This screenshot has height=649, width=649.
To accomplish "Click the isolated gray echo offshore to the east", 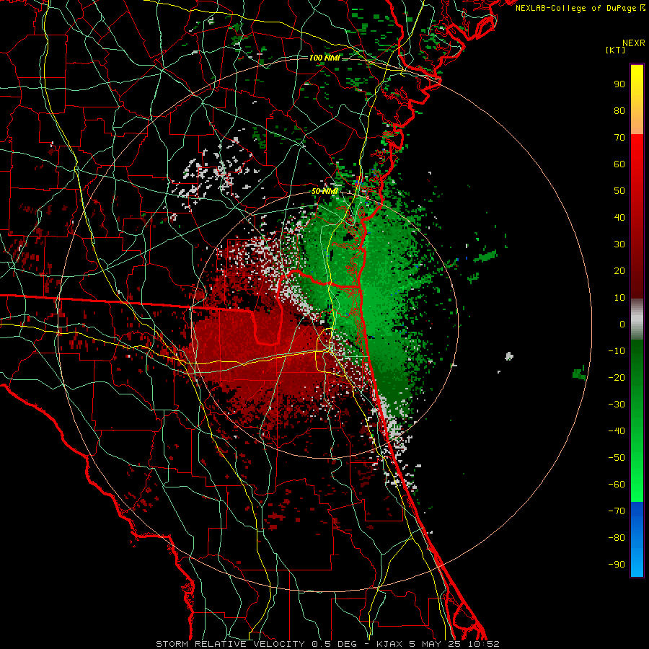I will (509, 356).
